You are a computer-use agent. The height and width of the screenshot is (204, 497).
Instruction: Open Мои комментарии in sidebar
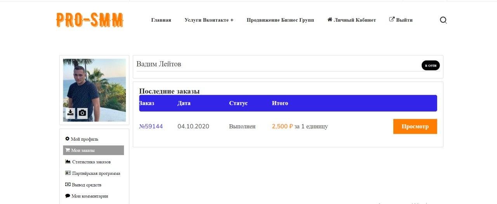[87, 196]
